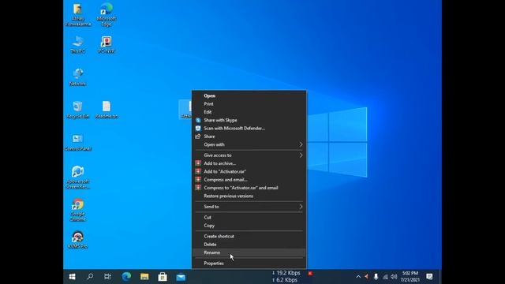Image resolution: width=505 pixels, height=284 pixels.
Task: Launch Edge from the taskbar
Action: click(x=126, y=277)
